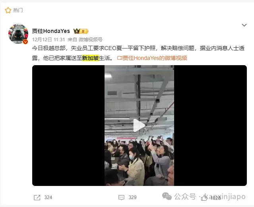Click the 贾佳HondaYes username

pos(51,31)
